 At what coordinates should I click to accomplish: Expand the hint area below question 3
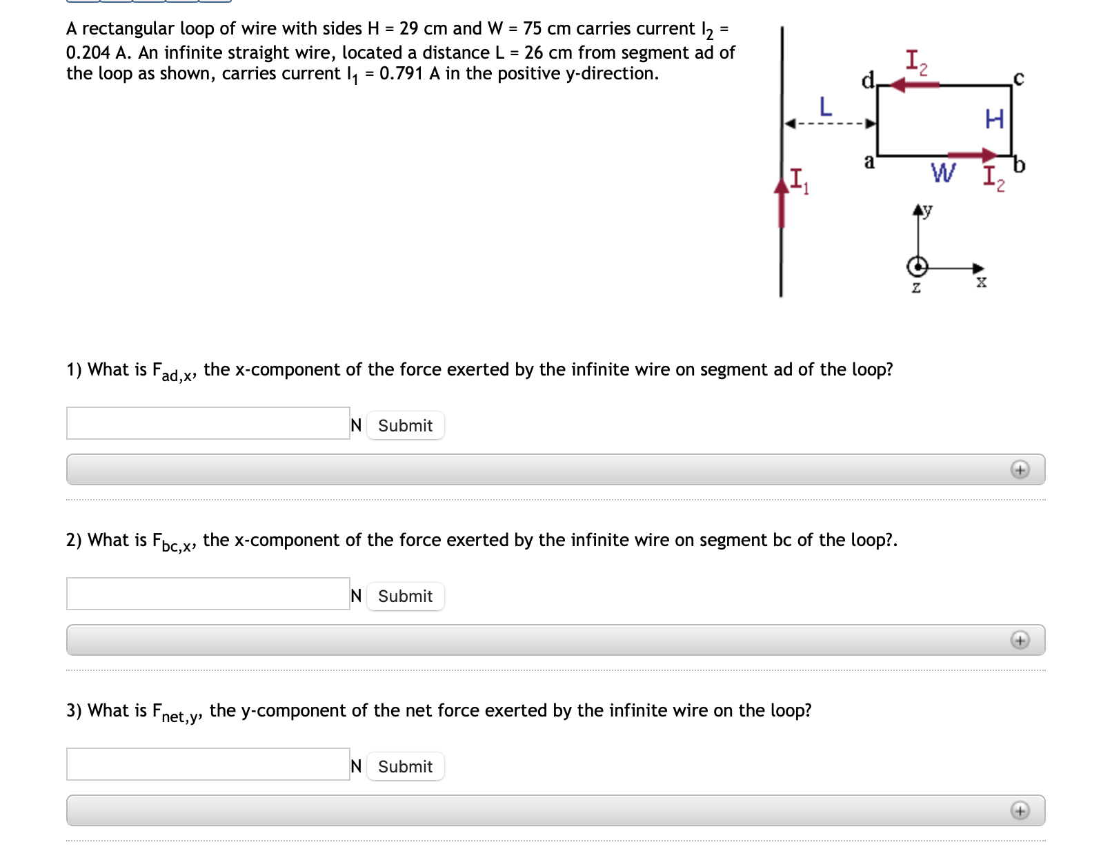point(1022,811)
